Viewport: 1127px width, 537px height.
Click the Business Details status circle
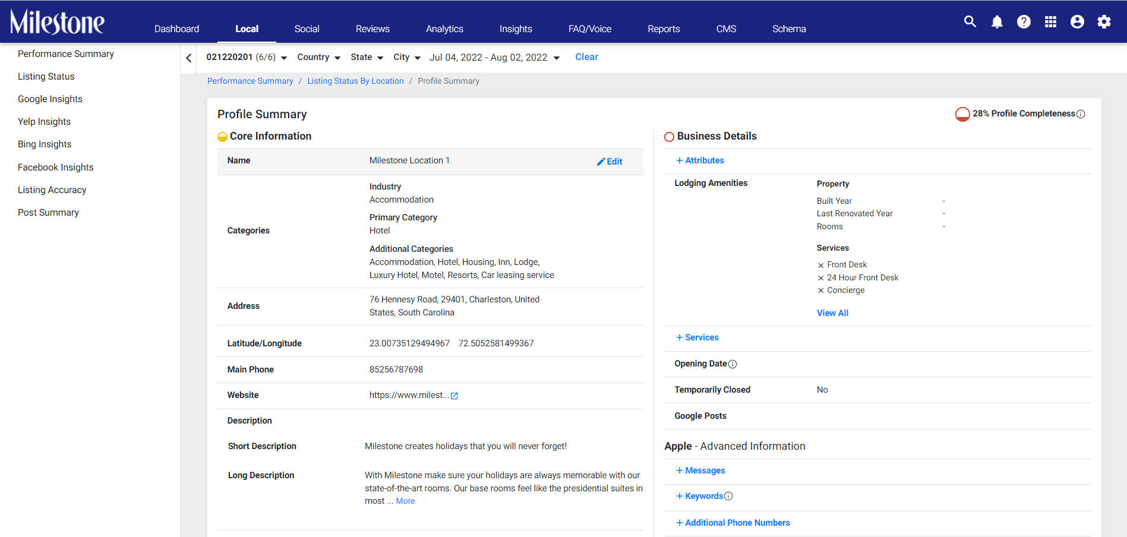(x=669, y=137)
